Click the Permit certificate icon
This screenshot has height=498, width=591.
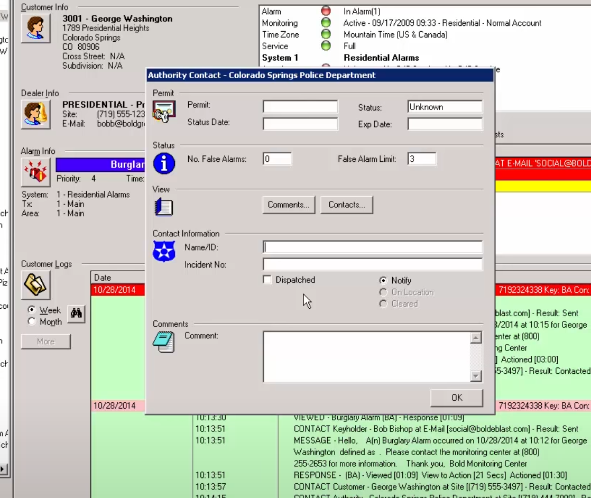(x=164, y=113)
